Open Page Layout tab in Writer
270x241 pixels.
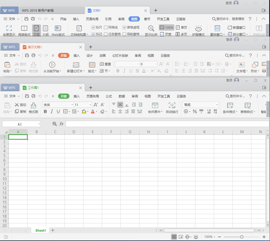point(92,19)
